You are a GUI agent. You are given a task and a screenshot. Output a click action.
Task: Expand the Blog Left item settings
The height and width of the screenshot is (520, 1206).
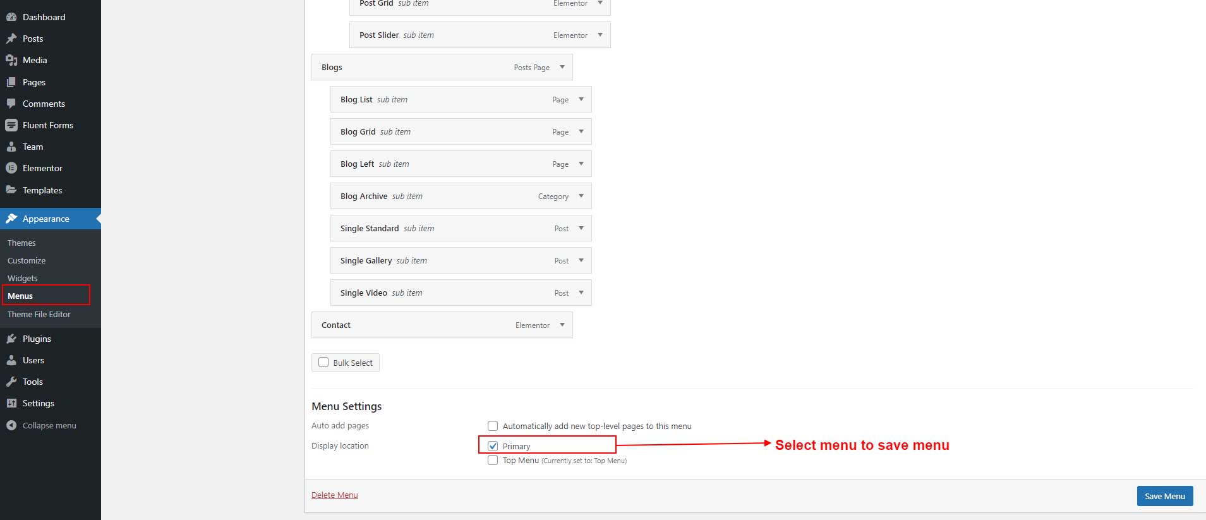click(581, 164)
